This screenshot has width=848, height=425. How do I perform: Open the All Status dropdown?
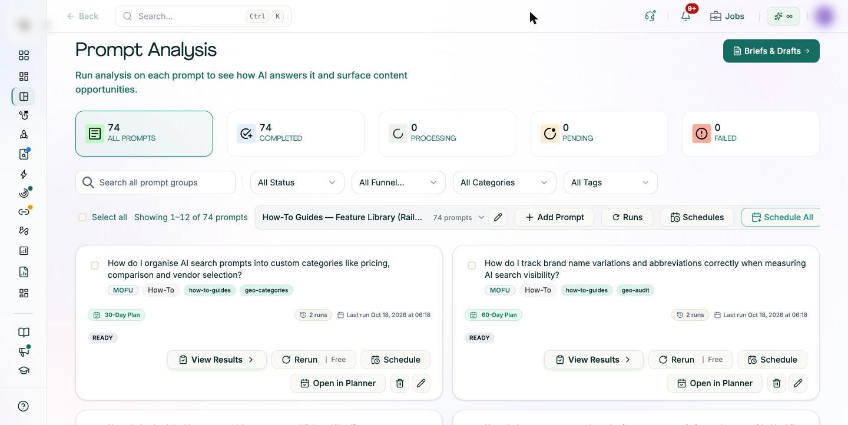[297, 182]
